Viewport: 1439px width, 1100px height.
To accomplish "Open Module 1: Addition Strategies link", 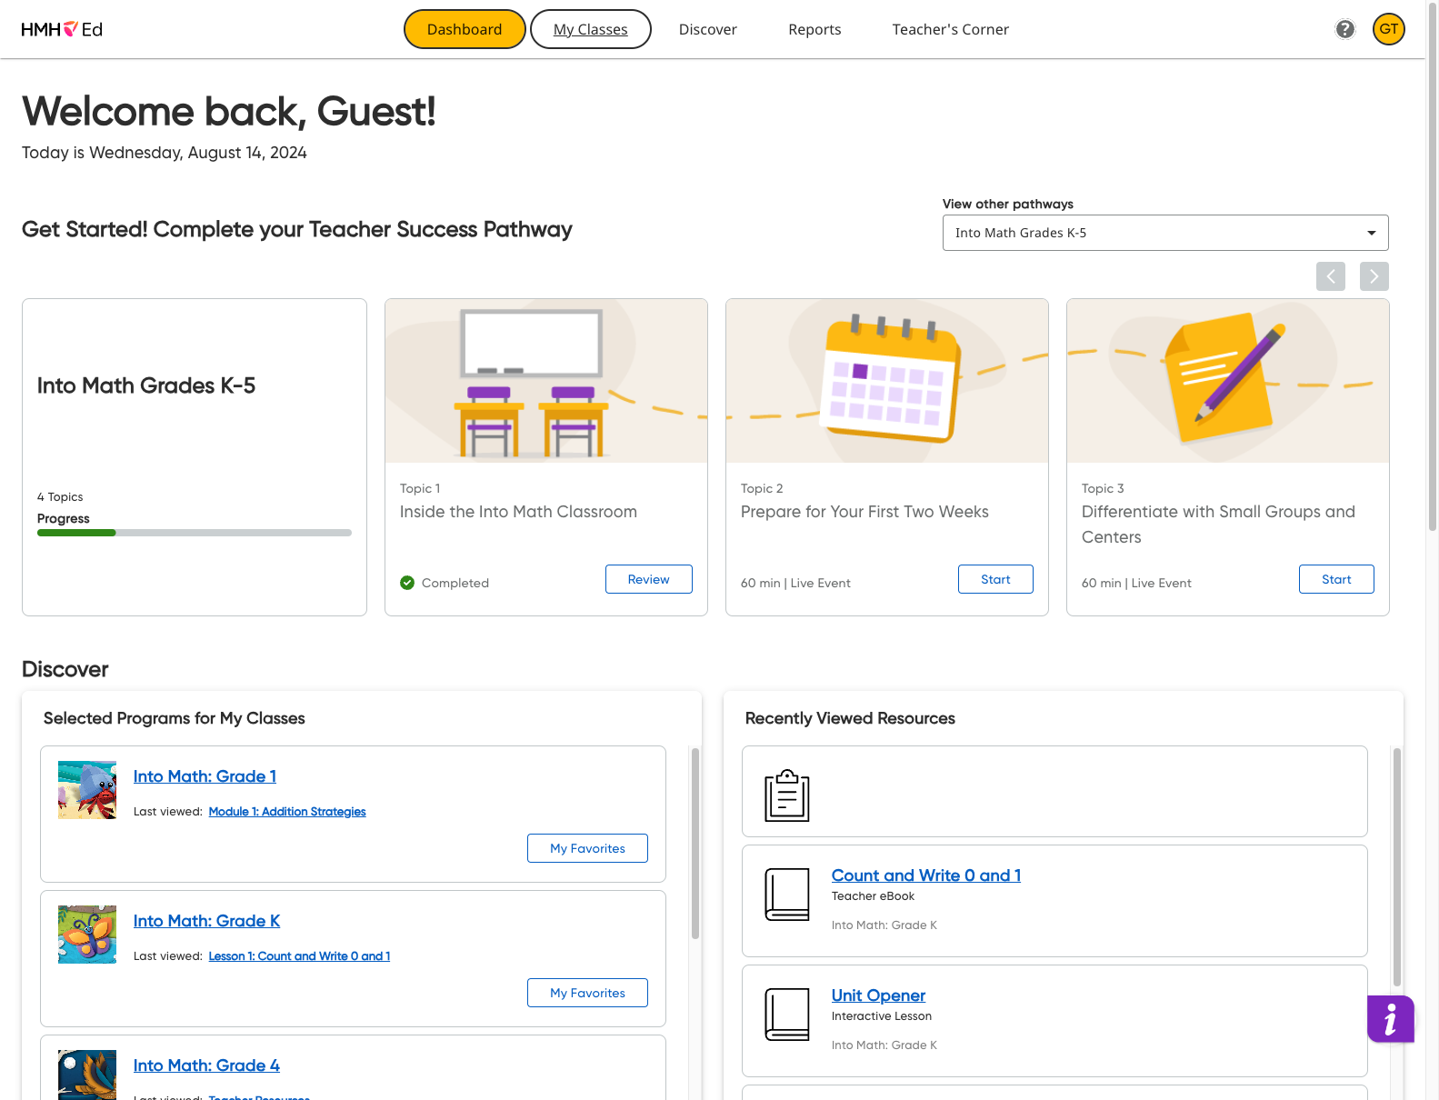I will 287,812.
